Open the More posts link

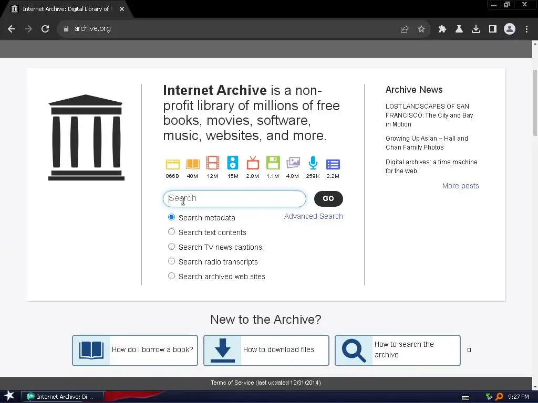460,186
